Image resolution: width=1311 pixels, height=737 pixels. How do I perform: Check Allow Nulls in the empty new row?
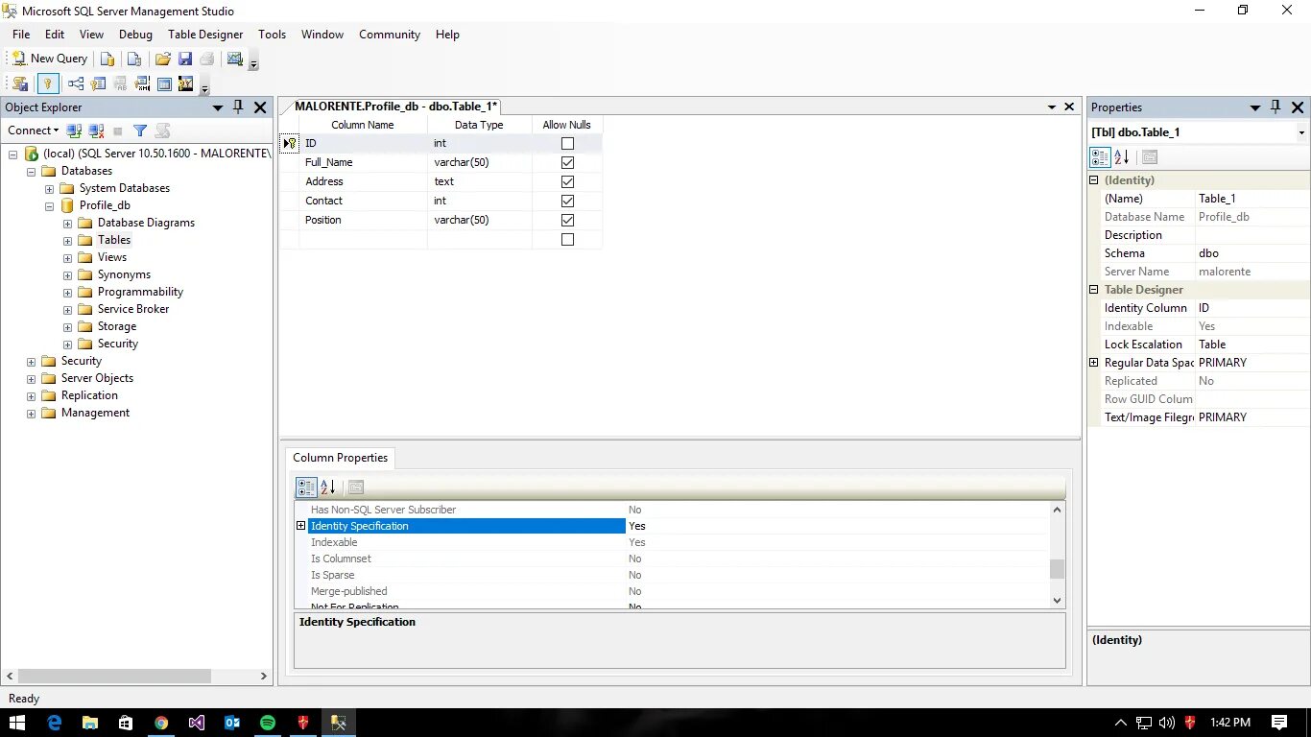click(567, 240)
